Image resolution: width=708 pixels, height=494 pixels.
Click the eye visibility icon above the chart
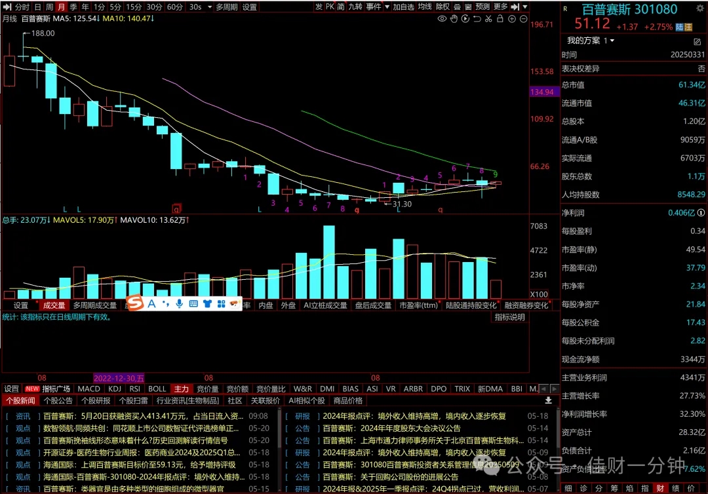point(442,19)
